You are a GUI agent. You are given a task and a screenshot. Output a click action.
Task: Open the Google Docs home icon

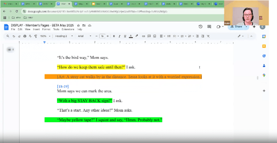tap(6, 27)
